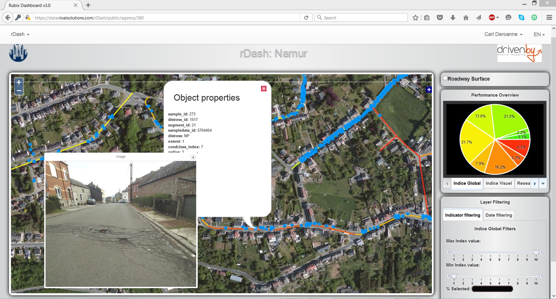Click the % Selected progress bar
The image size is (556, 299).
click(x=492, y=289)
